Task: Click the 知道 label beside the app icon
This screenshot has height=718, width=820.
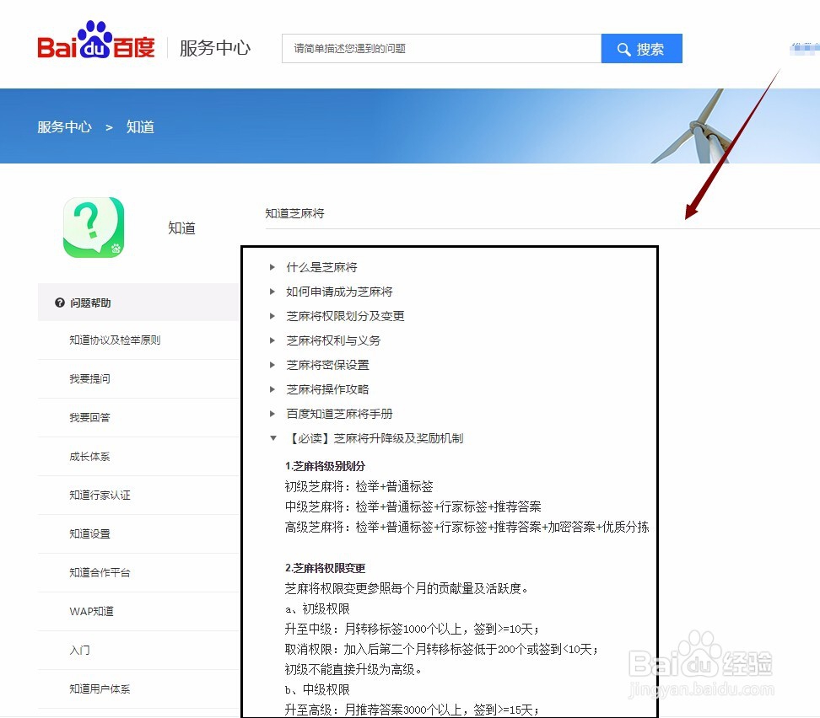Action: (x=181, y=228)
